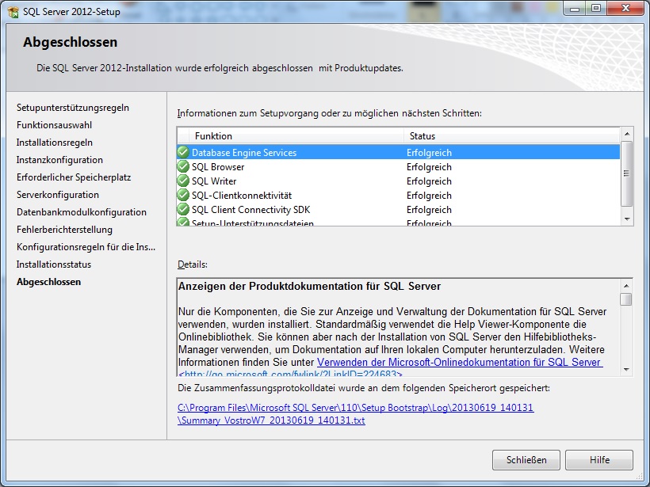650x487 pixels.
Task: Click the Setupunterstützungsregeln step
Action: pos(73,108)
